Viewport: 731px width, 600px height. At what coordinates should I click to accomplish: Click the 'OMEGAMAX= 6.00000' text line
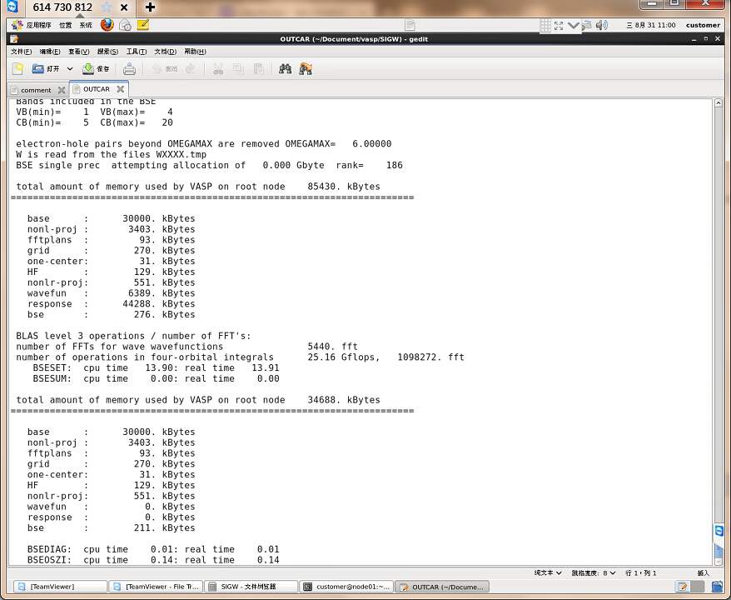pyautogui.click(x=204, y=143)
